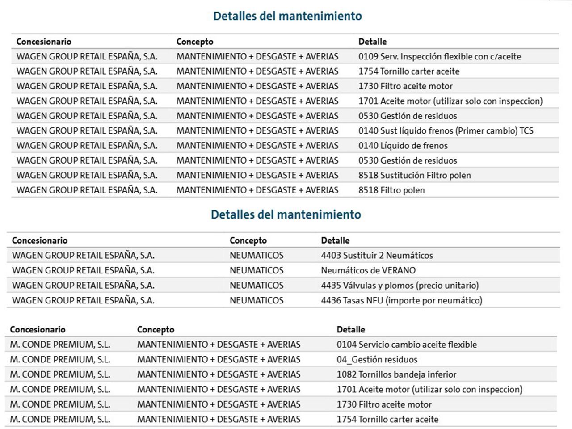This screenshot has width=572, height=429.
Task: Select the '4403 Sustituir 2 Neumáticos' detail
Action: [x=377, y=256]
